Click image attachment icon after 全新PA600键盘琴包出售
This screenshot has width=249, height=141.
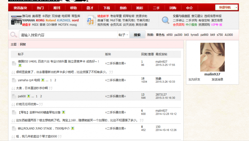(x=63, y=112)
